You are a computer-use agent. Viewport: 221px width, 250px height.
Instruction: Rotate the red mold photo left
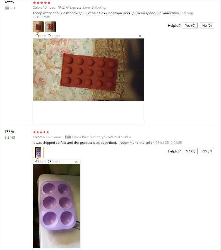click(40, 36)
